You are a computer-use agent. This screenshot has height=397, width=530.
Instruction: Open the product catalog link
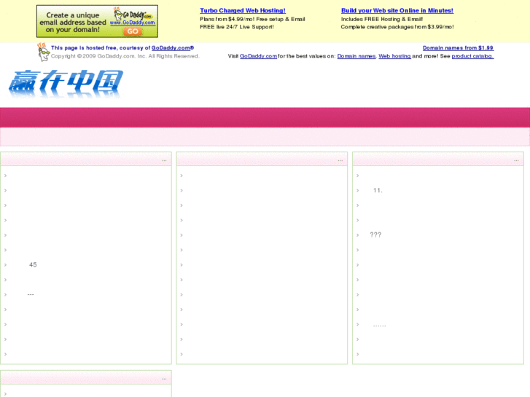click(x=472, y=56)
